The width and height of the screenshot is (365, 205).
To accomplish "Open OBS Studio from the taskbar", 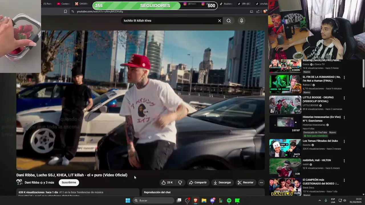I will click(x=187, y=200).
